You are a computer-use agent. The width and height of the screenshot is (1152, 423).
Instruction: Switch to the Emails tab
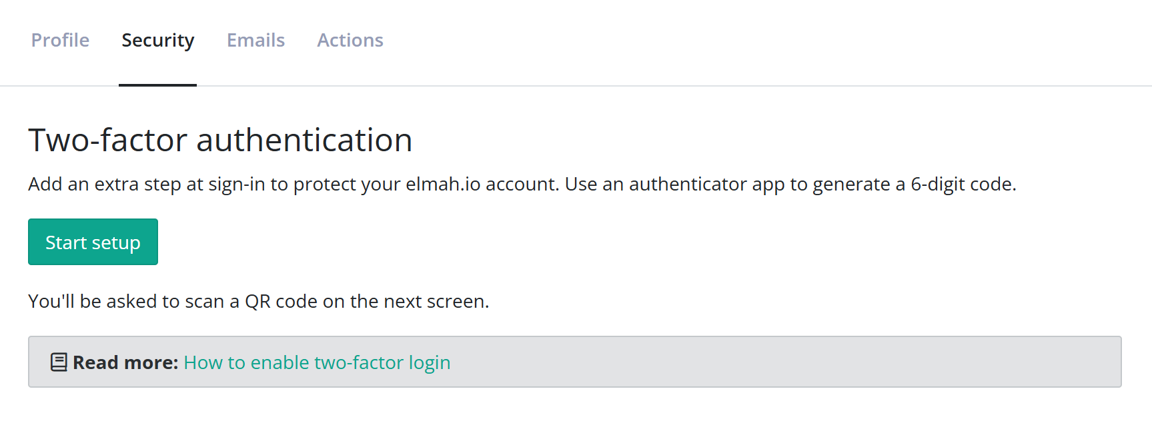coord(255,41)
